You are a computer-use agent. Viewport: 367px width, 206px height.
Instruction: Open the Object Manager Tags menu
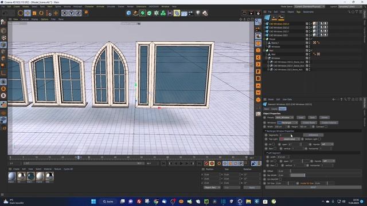click(298, 11)
